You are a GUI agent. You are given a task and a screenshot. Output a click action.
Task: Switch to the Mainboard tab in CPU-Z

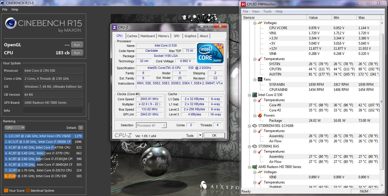(x=148, y=36)
